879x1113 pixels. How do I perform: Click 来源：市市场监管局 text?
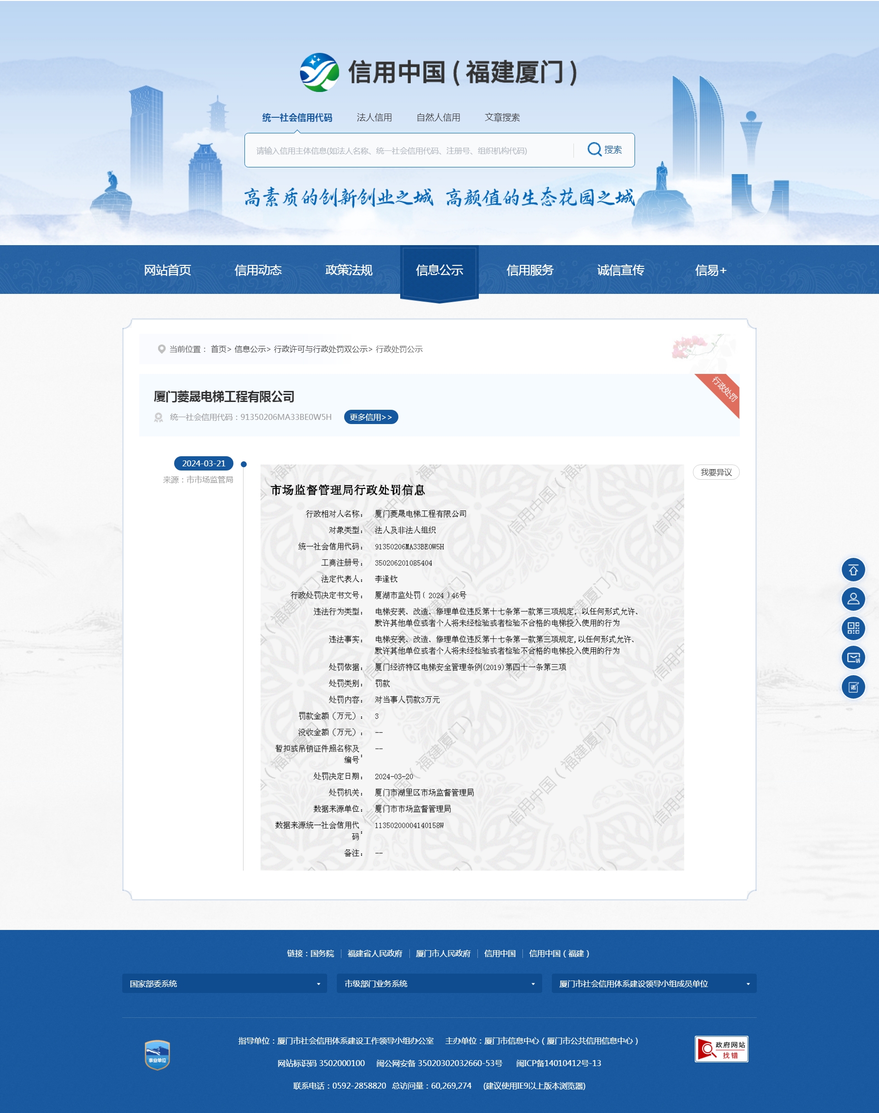coord(198,480)
